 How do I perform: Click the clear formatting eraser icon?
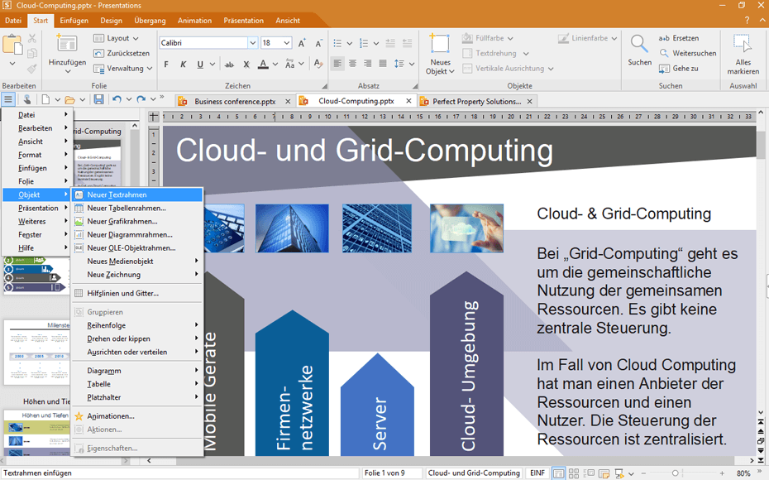click(x=318, y=65)
